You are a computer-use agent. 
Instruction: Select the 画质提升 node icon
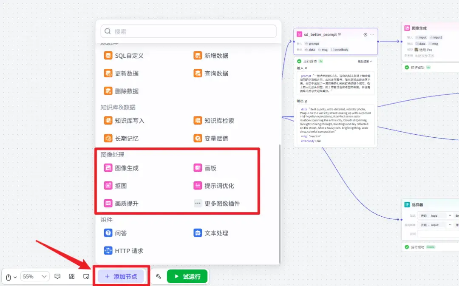pyautogui.click(x=108, y=203)
